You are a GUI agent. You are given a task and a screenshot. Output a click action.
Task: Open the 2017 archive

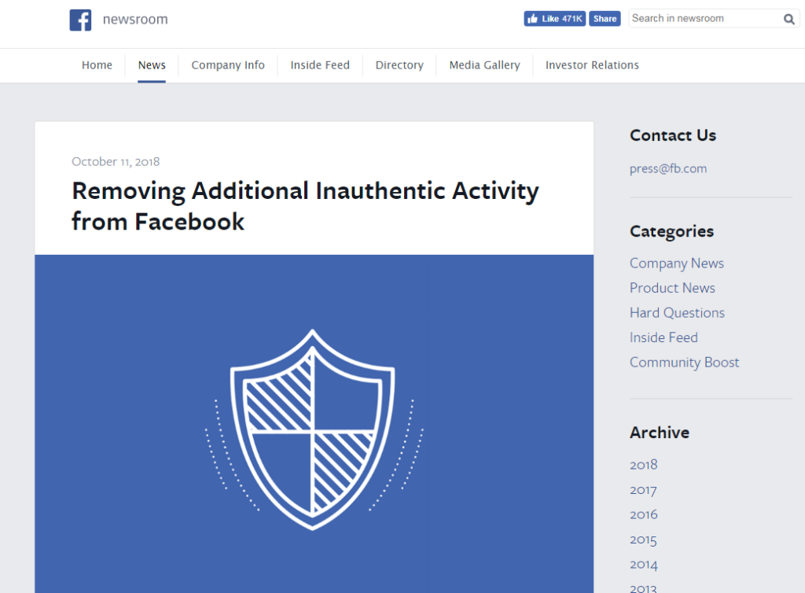pos(643,490)
